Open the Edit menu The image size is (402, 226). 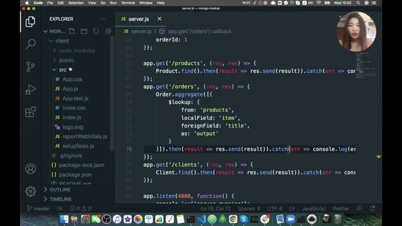tap(60, 3)
